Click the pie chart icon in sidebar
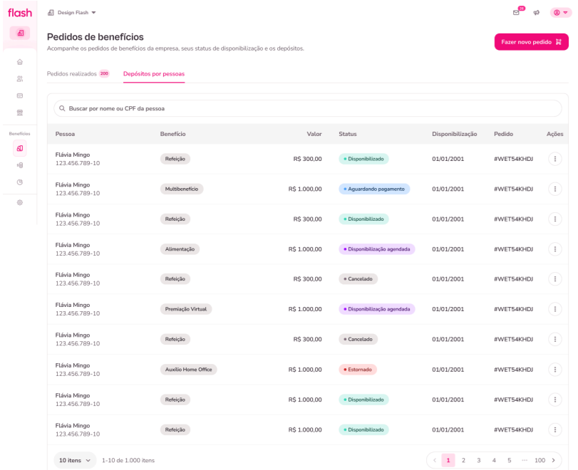This screenshot has height=470, width=578. tap(20, 182)
